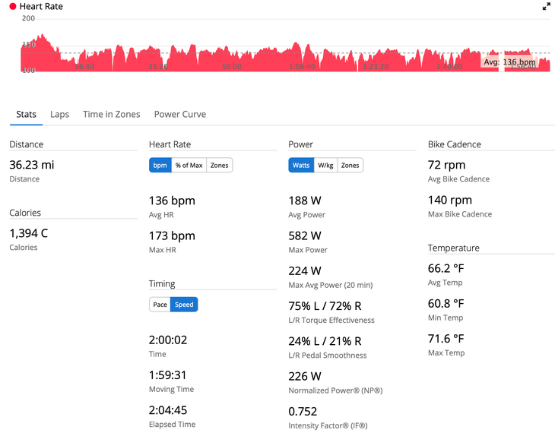Show power Zones view
Screen dimensions: 555x433
(x=350, y=165)
